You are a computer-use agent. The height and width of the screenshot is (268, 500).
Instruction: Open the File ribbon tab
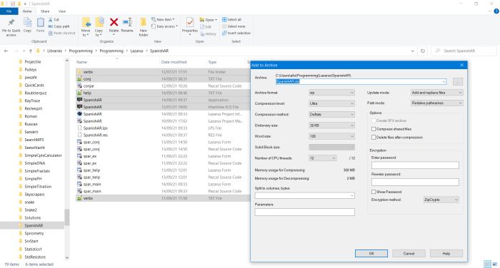point(9,11)
